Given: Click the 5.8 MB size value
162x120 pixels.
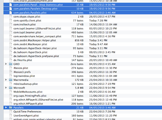Looking at the screenshot, I should coord(79,88).
